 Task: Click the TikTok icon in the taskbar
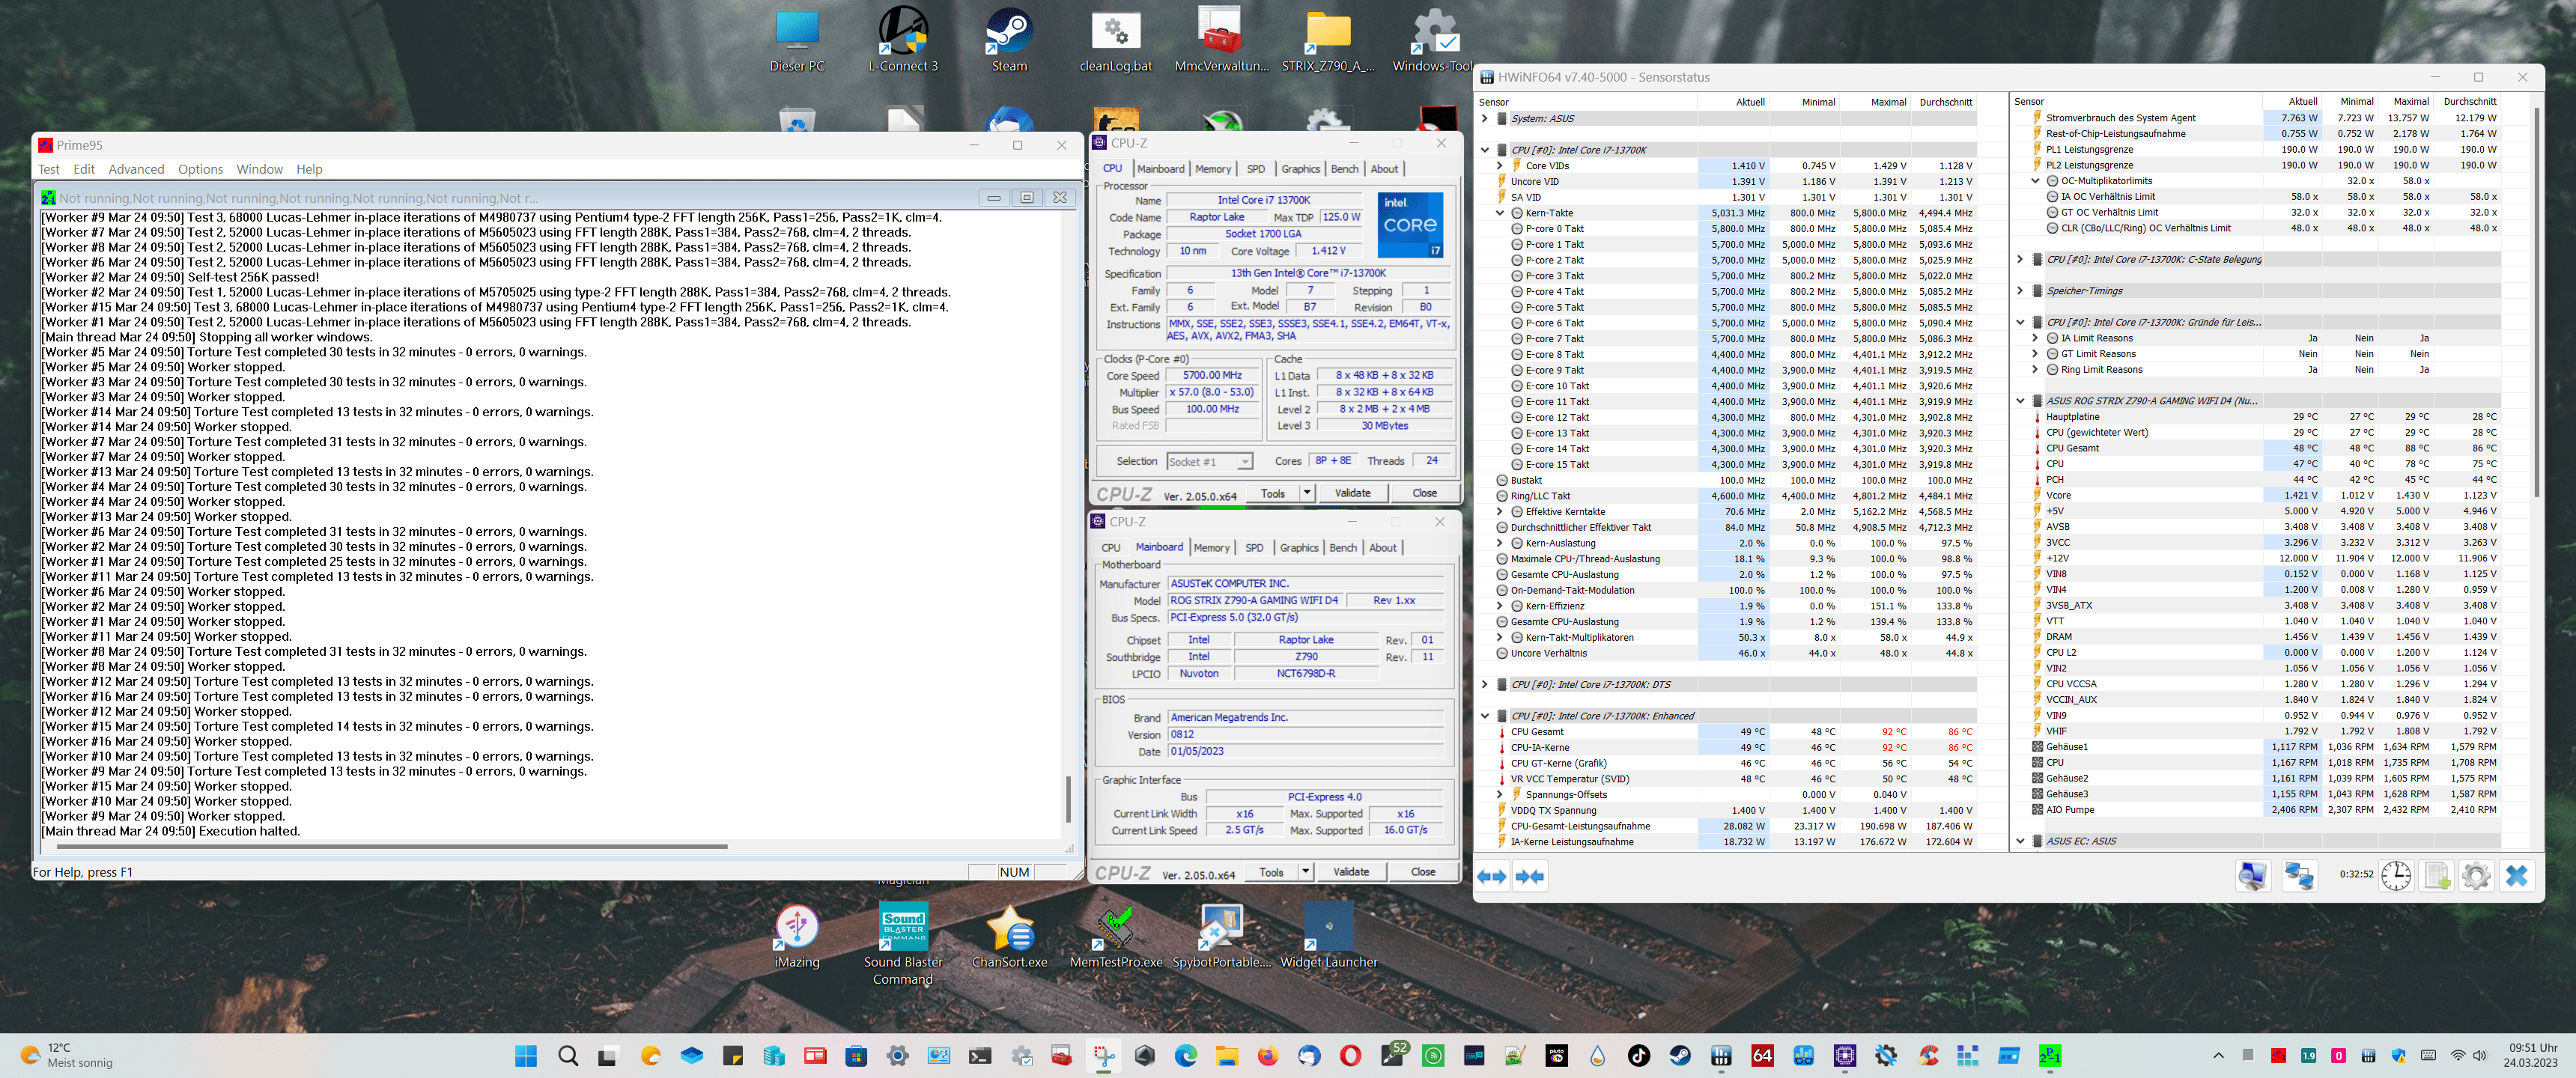point(1638,1055)
